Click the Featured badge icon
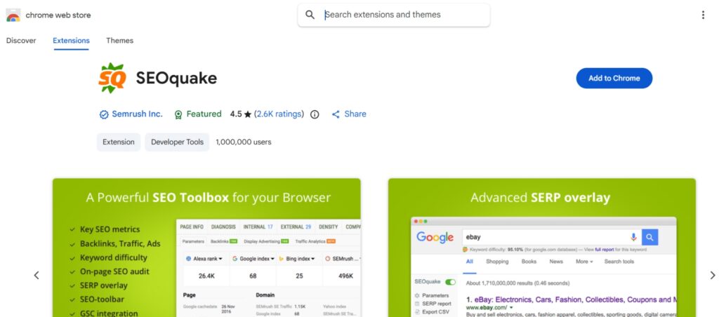Image resolution: width=719 pixels, height=317 pixels. click(x=178, y=114)
